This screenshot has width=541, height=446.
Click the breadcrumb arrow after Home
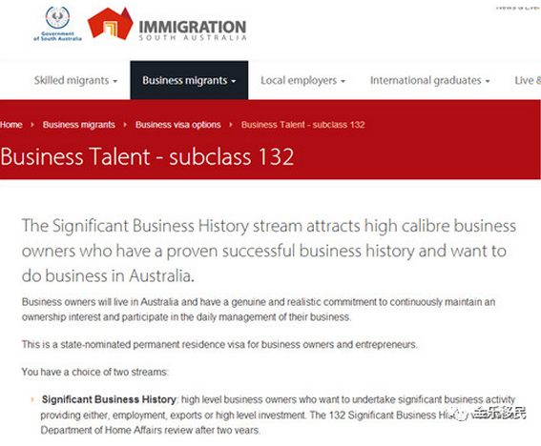tap(32, 125)
